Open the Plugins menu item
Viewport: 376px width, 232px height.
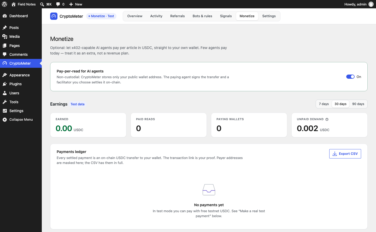tap(21, 84)
